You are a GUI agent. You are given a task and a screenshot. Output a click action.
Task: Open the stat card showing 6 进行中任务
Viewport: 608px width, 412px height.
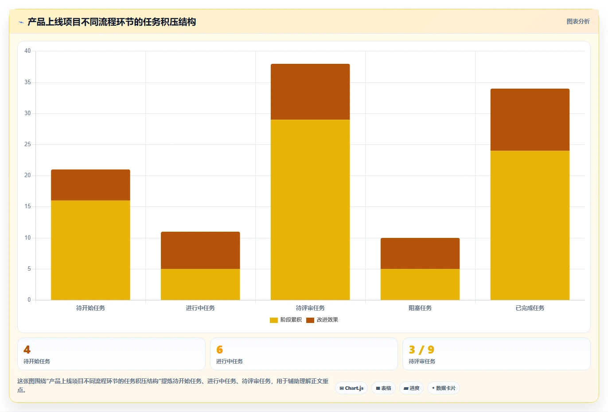(x=304, y=354)
